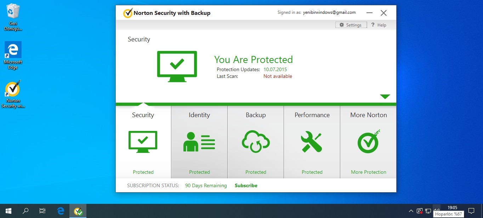This screenshot has width=483, height=218.
Task: Click the Backup cloud icon
Action: (x=256, y=142)
